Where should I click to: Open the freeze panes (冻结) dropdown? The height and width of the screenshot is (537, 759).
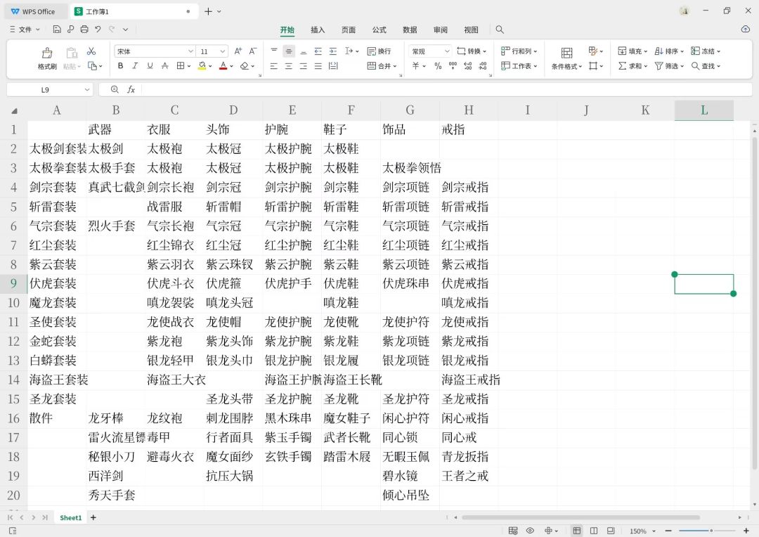click(x=706, y=51)
